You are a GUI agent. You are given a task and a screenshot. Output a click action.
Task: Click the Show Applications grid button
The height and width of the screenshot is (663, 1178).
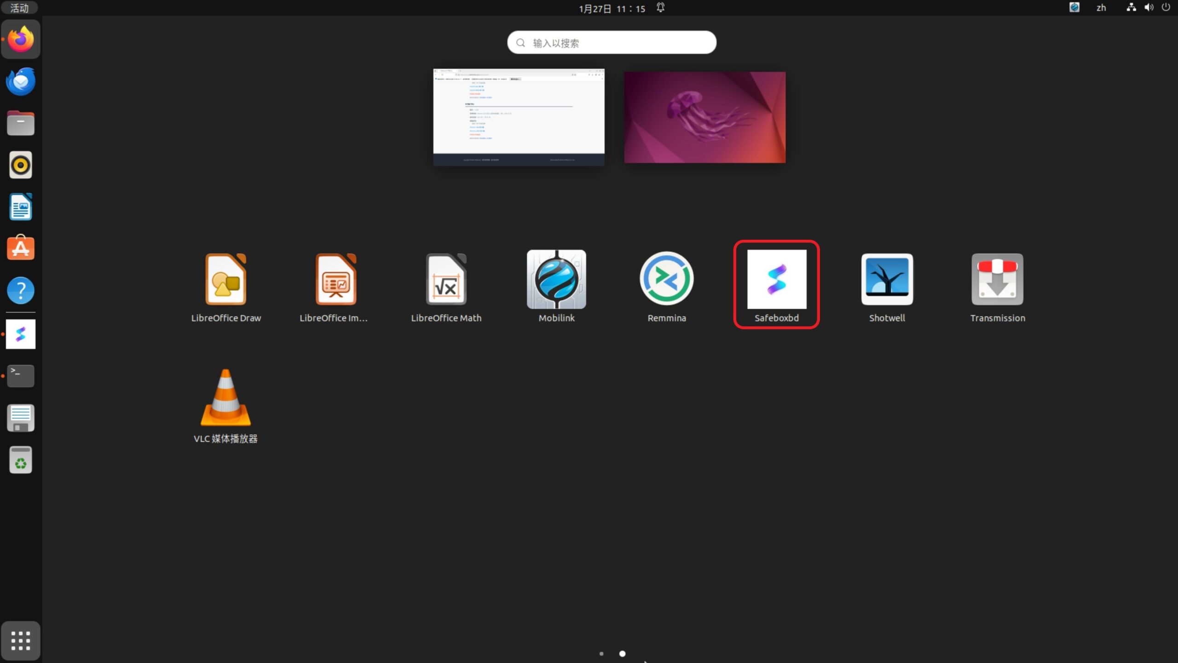point(21,640)
